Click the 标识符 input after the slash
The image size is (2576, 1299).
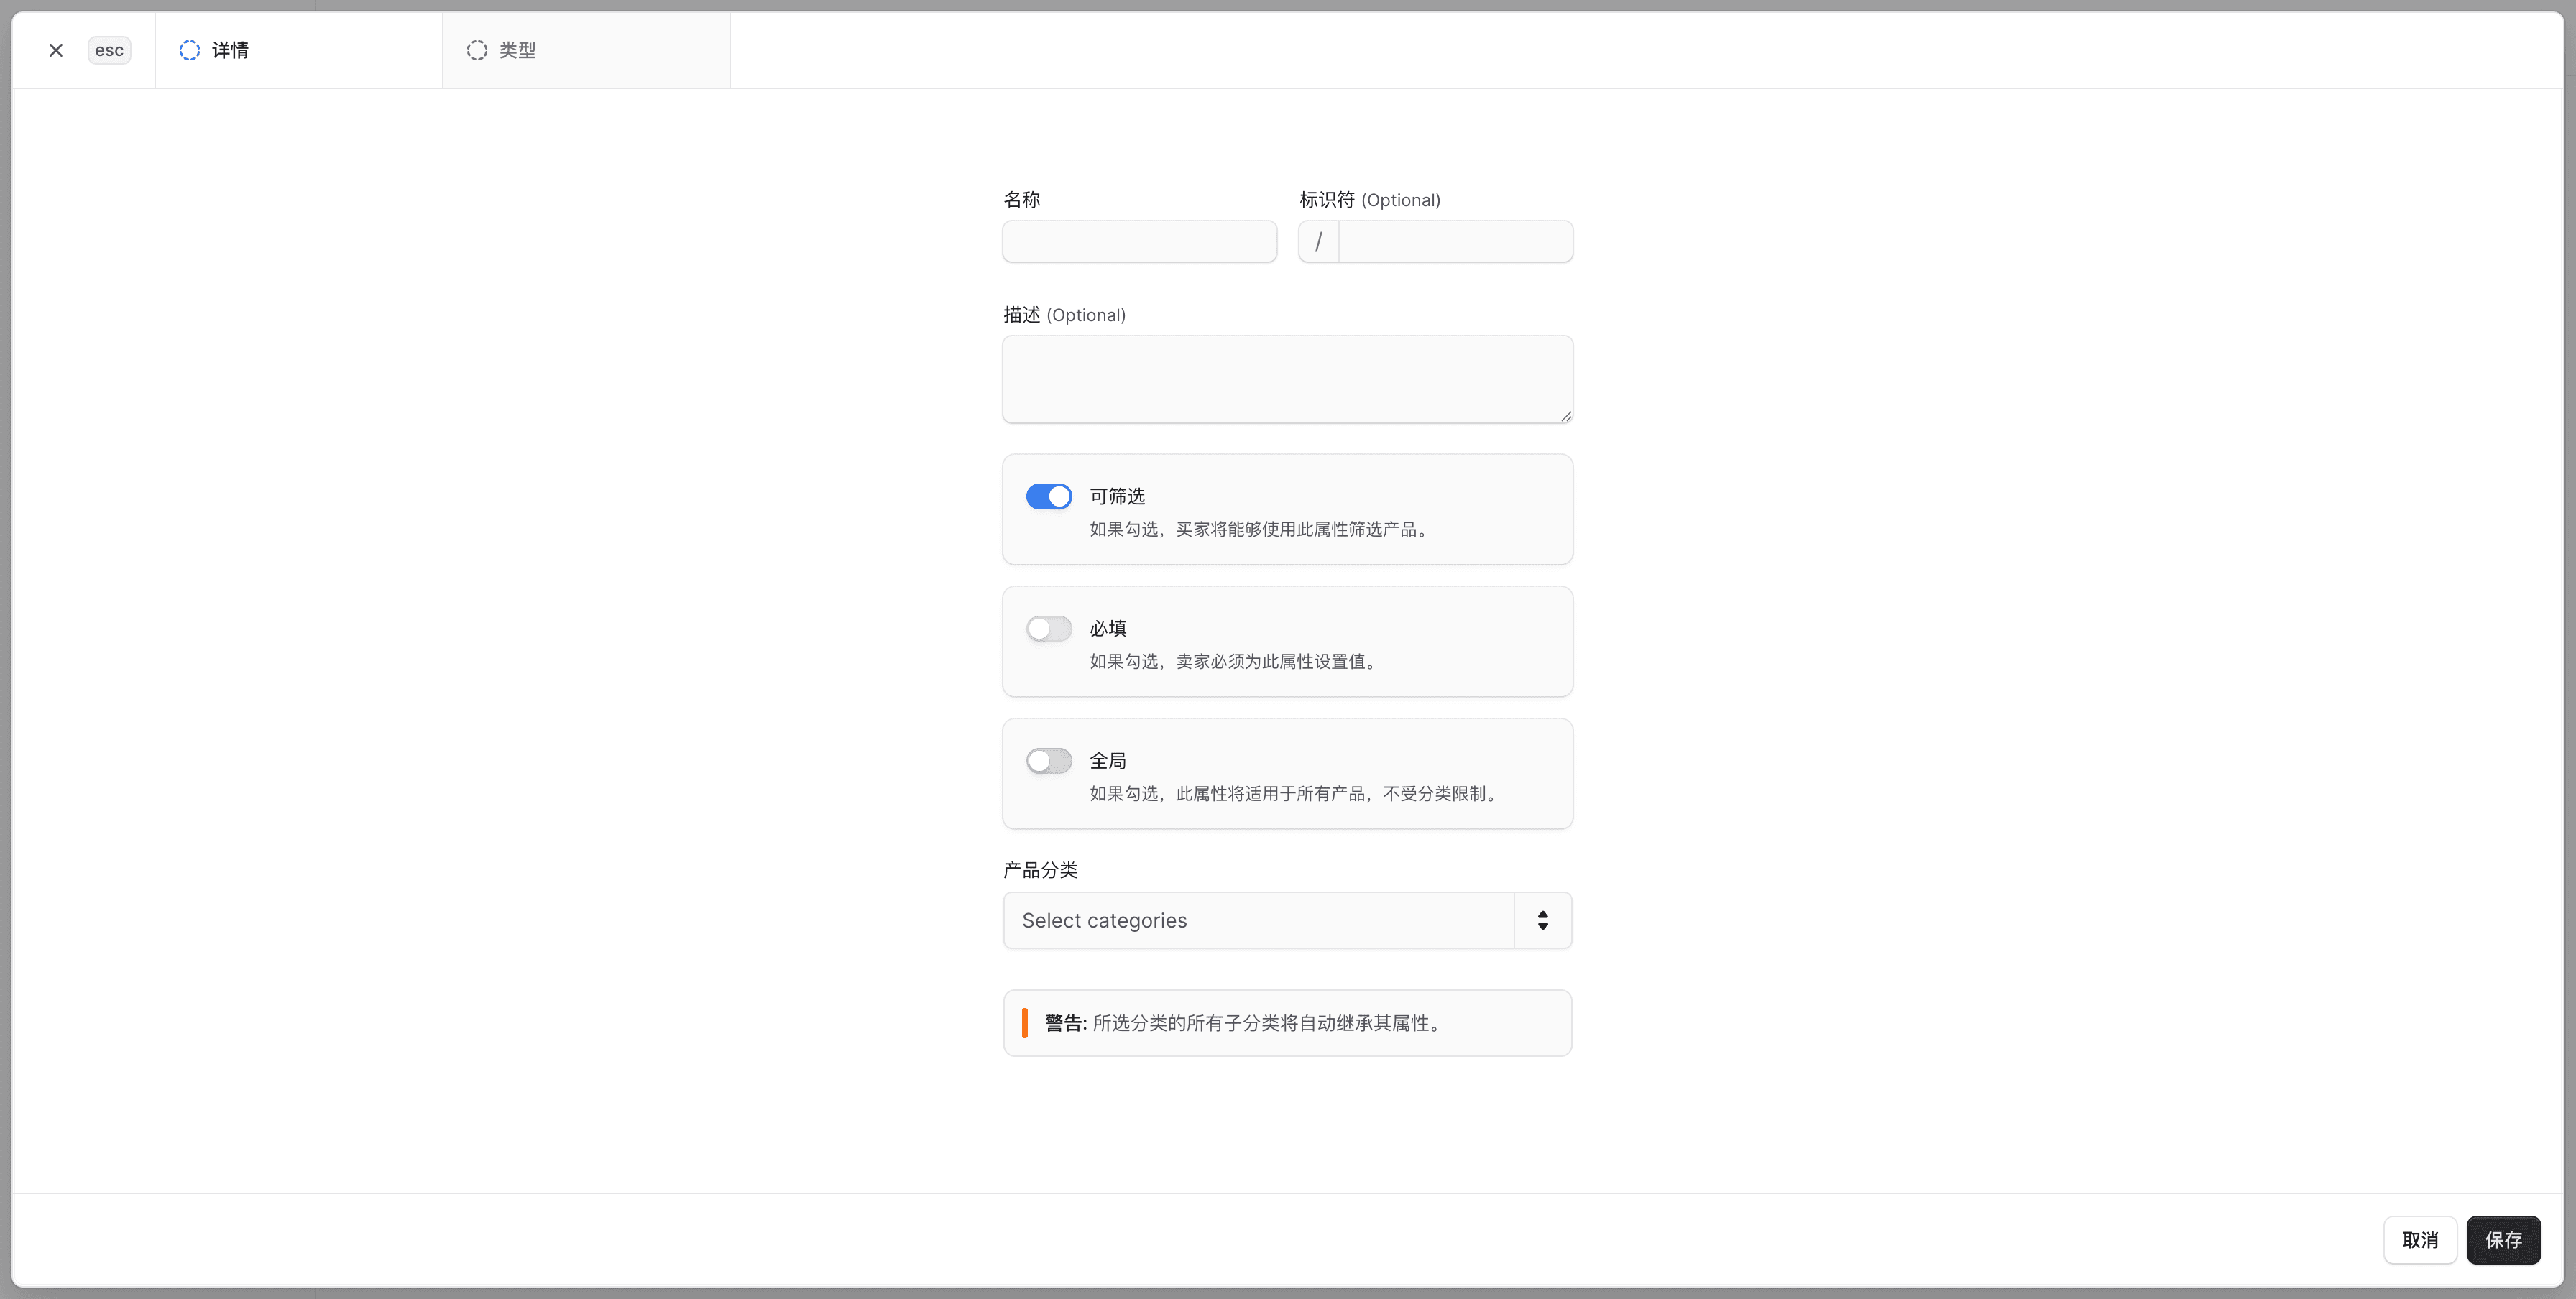click(1453, 241)
